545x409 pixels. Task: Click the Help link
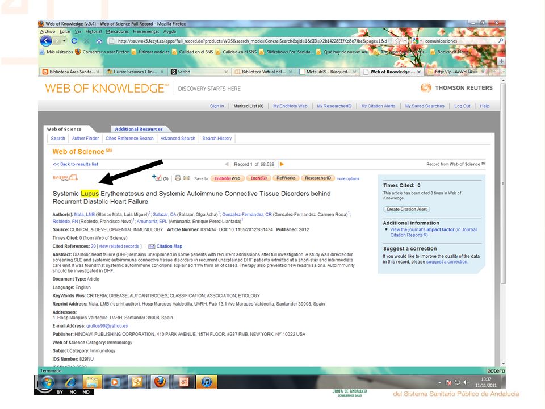point(484,106)
